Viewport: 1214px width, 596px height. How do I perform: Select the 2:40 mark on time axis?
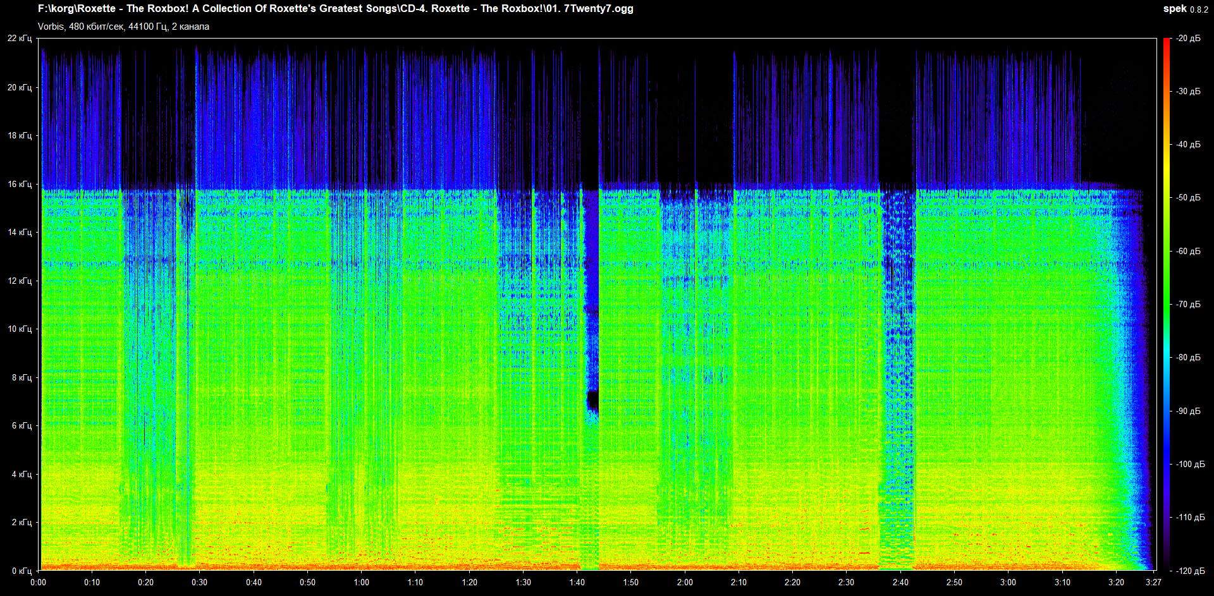tap(900, 582)
